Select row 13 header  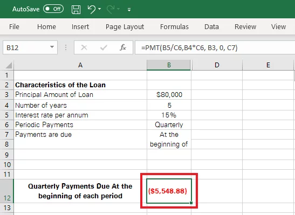pos(7,208)
